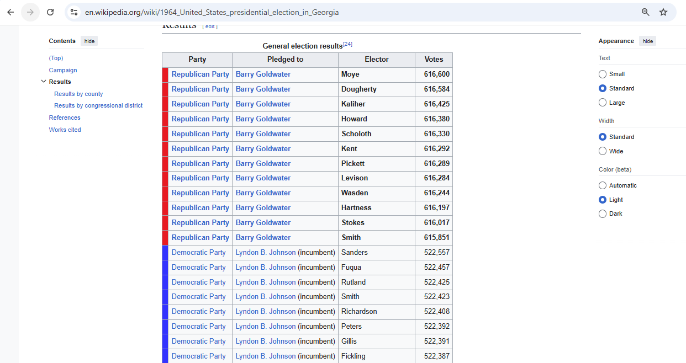Open Republican Party link in Scholoth row
Image resolution: width=686 pixels, height=363 pixels.
coord(200,134)
